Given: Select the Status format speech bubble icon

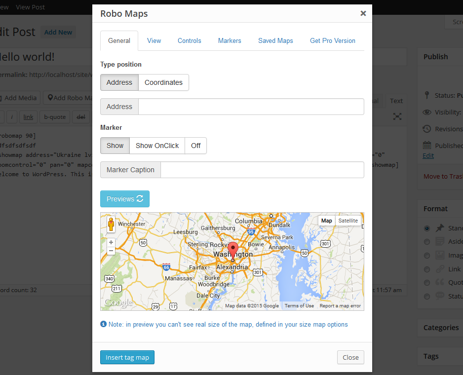Looking at the screenshot, I should click(x=440, y=295).
